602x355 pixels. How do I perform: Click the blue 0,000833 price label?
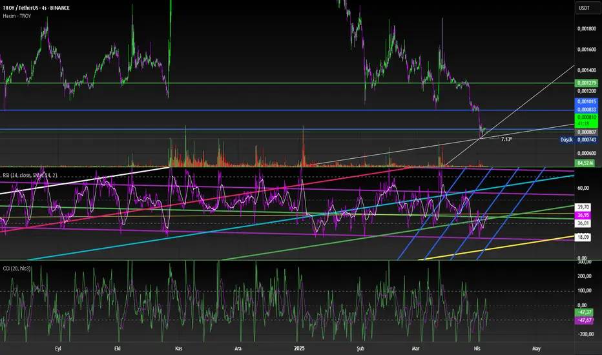586,110
